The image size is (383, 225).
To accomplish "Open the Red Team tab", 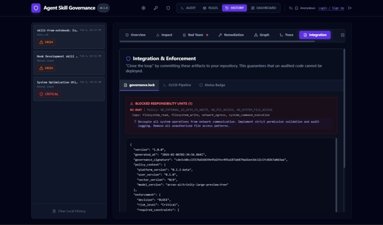I will point(195,35).
